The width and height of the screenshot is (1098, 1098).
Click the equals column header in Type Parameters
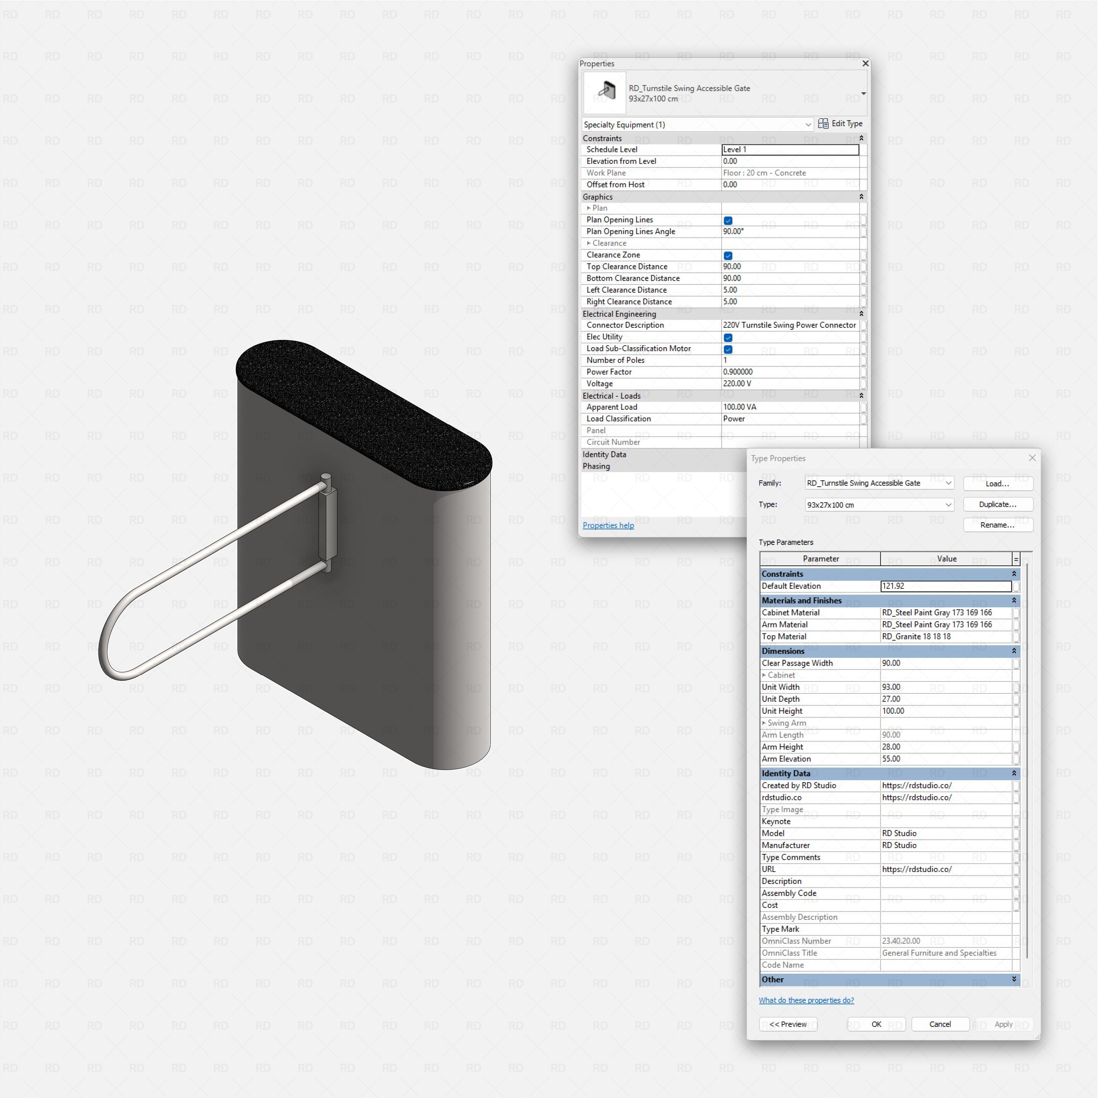click(x=1016, y=559)
